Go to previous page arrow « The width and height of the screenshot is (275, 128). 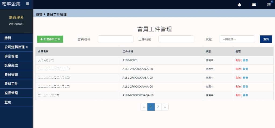coord(144,107)
